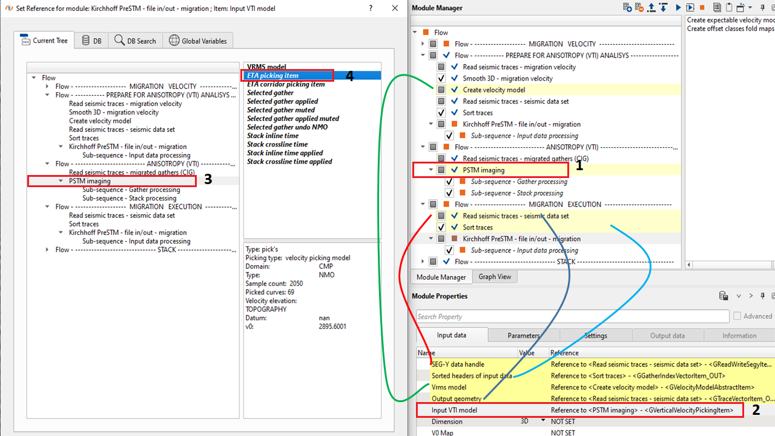
Task: Click the remove module icon with minus
Action: [640, 8]
